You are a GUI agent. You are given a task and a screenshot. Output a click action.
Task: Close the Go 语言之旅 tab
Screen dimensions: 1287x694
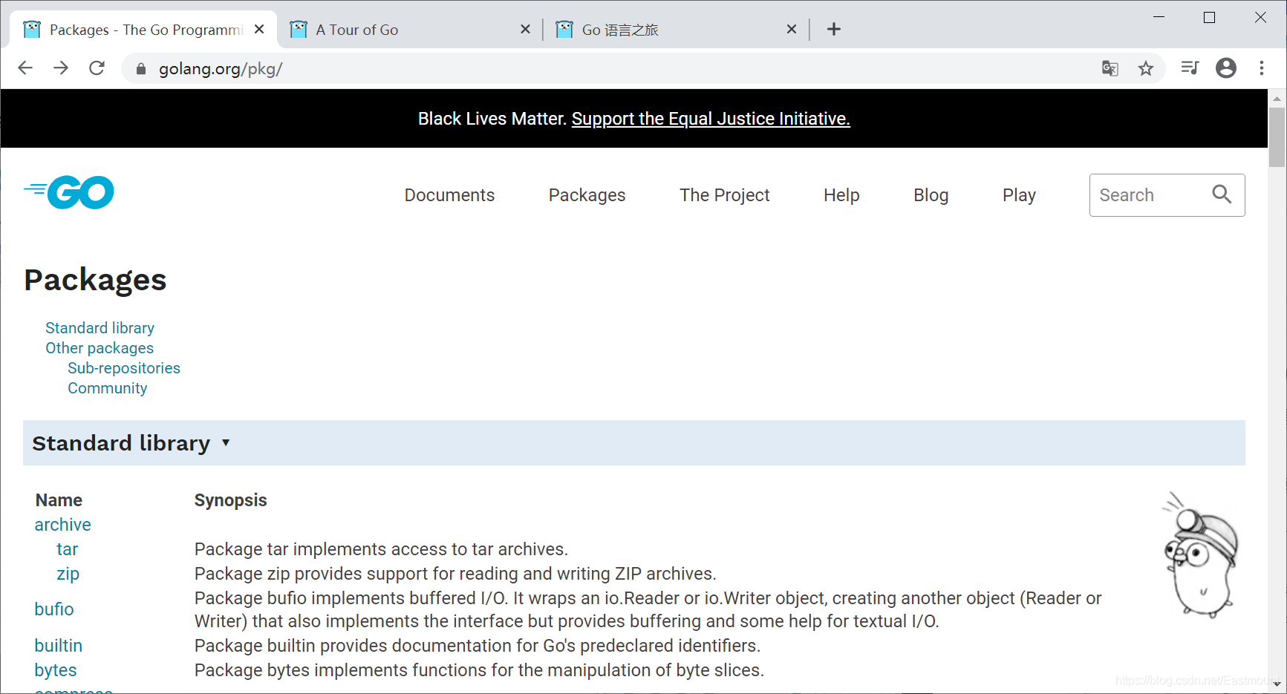[792, 29]
